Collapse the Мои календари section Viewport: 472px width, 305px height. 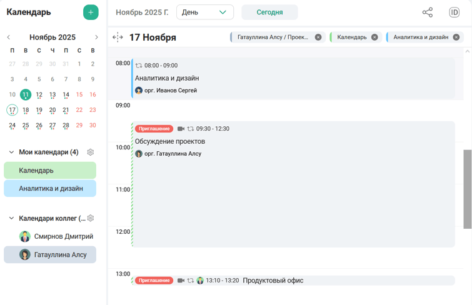click(11, 152)
